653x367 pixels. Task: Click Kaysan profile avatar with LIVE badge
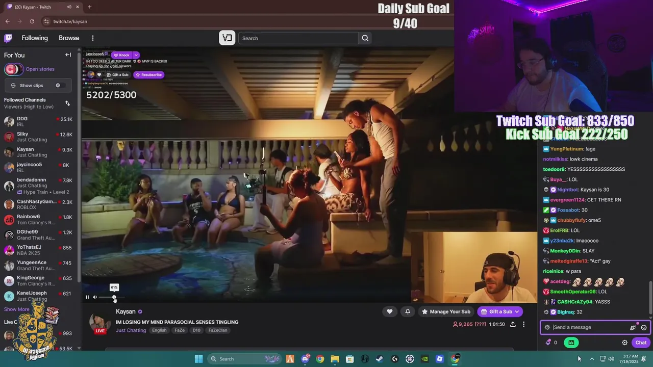pyautogui.click(x=100, y=324)
